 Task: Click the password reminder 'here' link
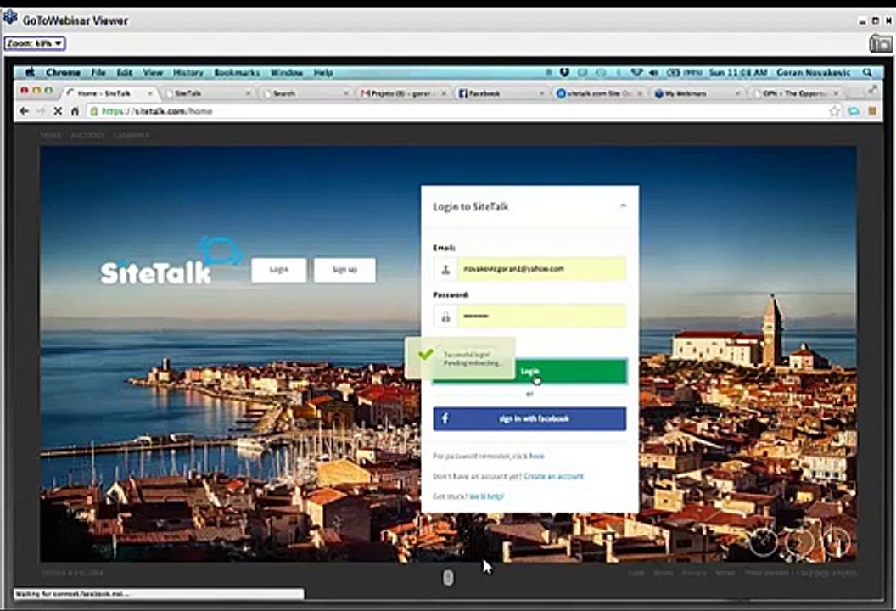click(x=536, y=456)
